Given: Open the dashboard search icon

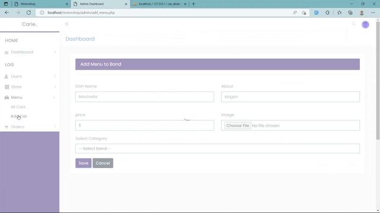Looking at the screenshot, I should (x=354, y=24).
